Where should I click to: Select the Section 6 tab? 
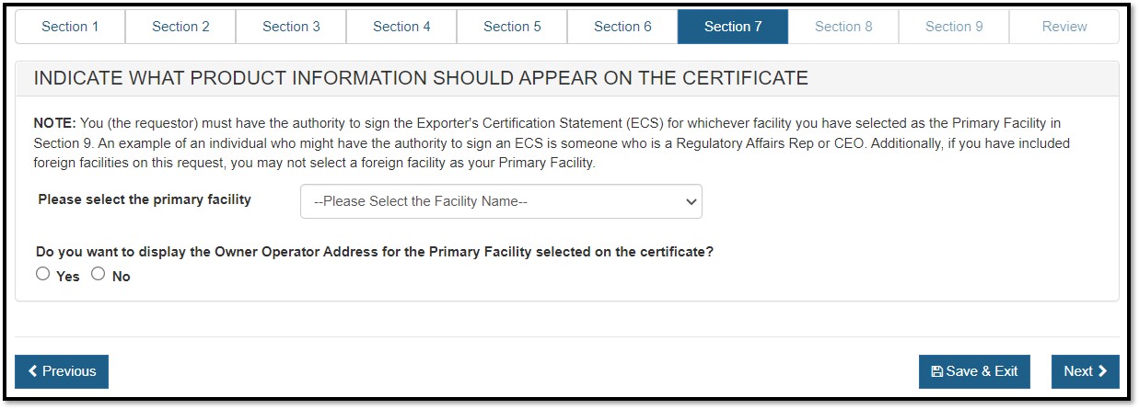click(622, 27)
